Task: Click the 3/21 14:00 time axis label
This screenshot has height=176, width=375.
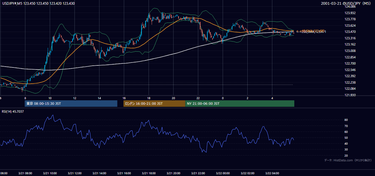Action: click(x=99, y=173)
